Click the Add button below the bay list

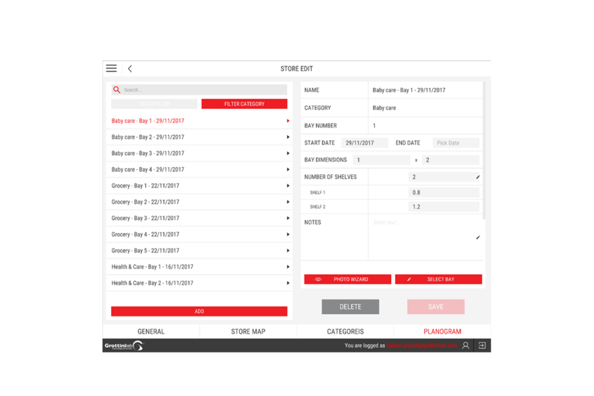click(199, 311)
